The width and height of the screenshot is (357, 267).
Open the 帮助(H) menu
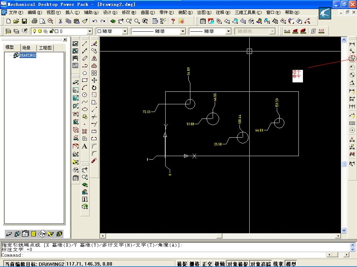292,13
